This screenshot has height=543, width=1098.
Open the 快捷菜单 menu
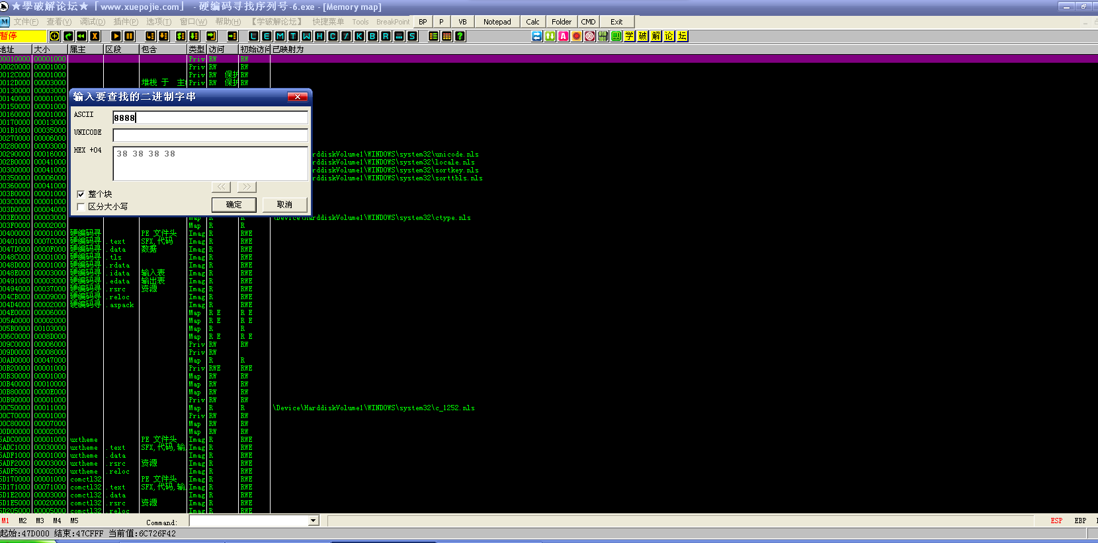click(328, 22)
